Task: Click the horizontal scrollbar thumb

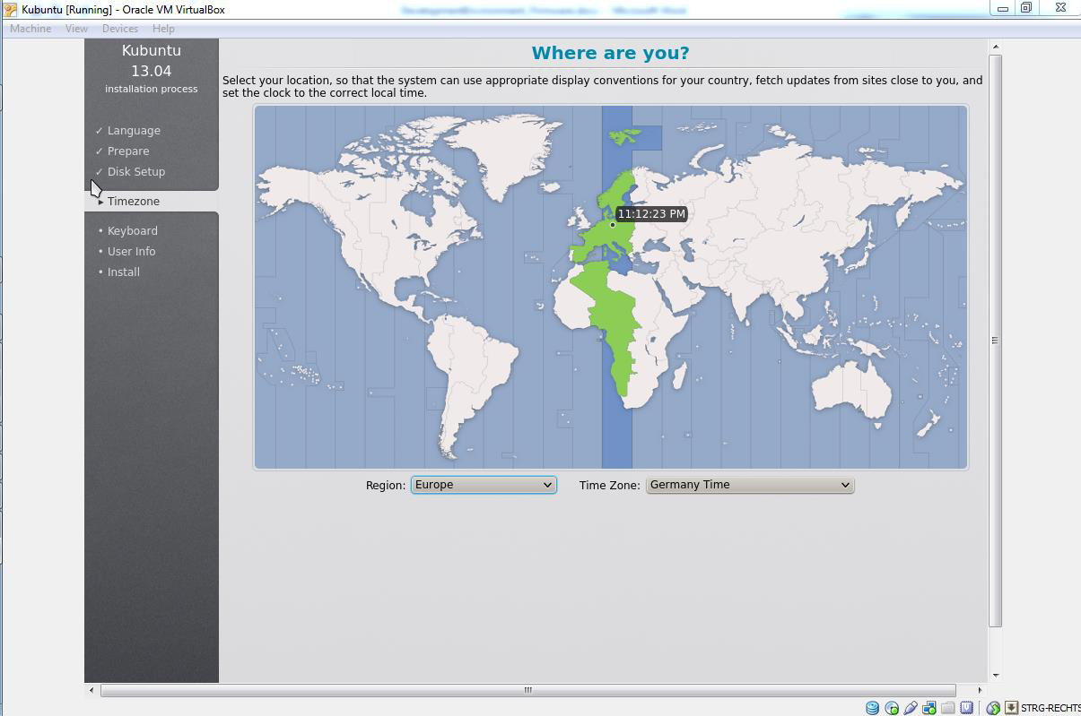Action: coord(527,690)
